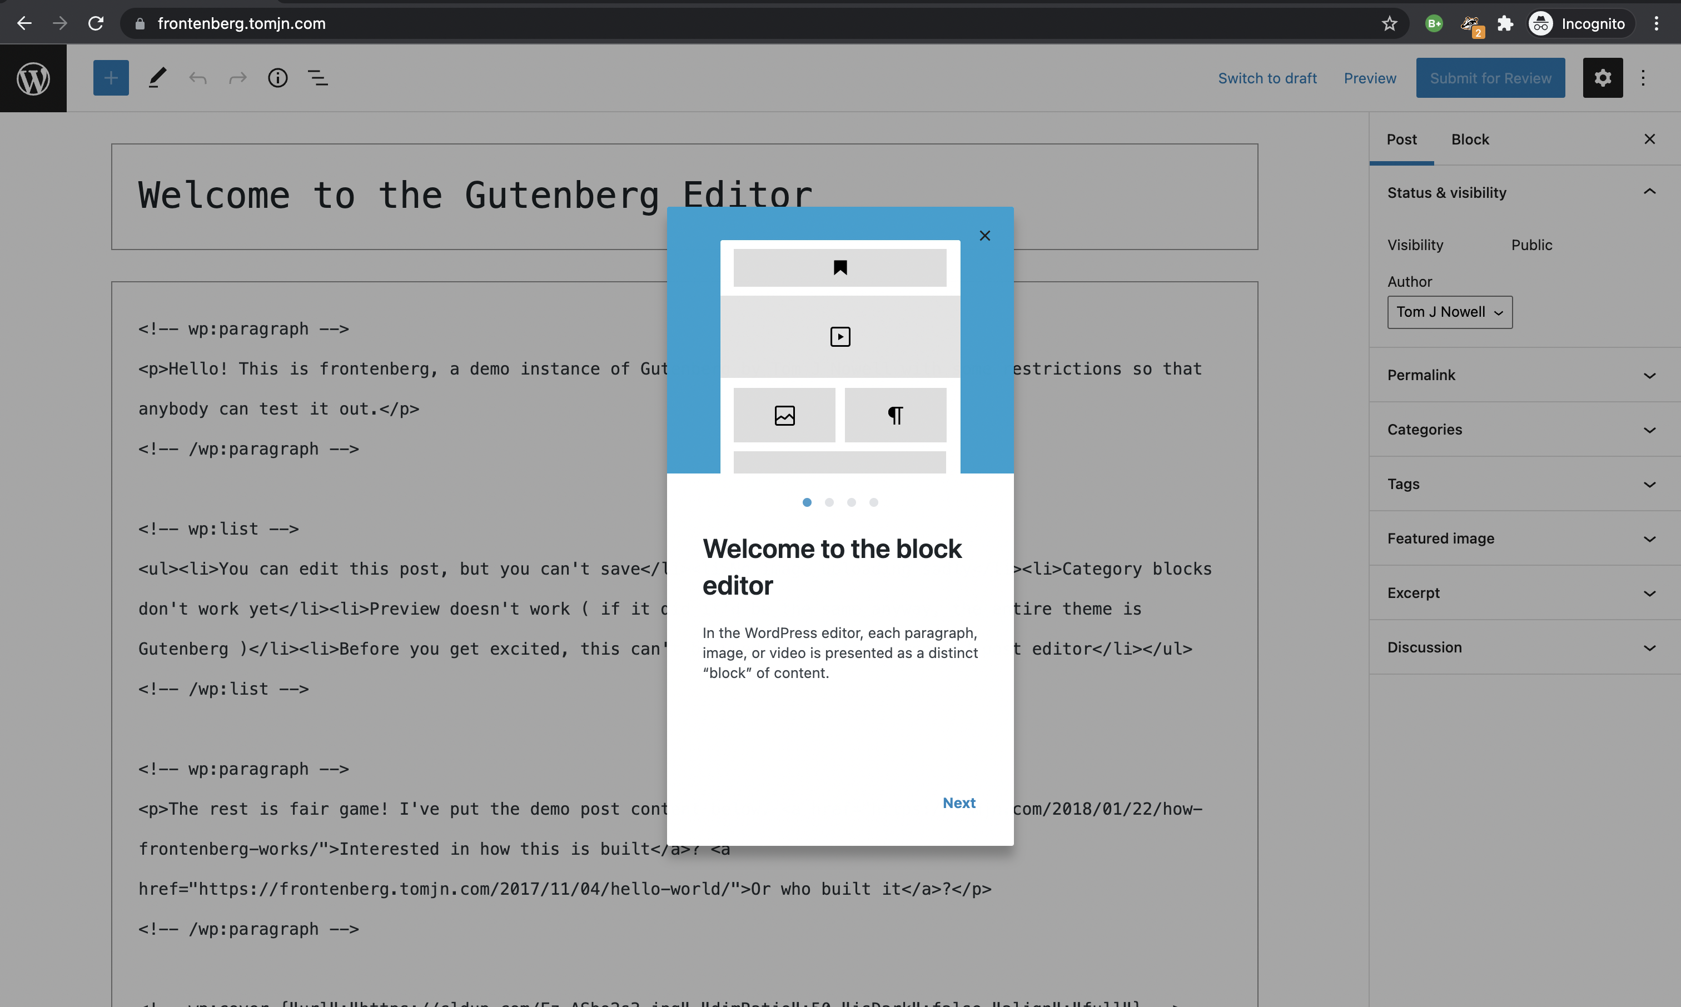Viewport: 1681px width, 1007px height.
Task: Reload the browser page
Action: [x=96, y=23]
